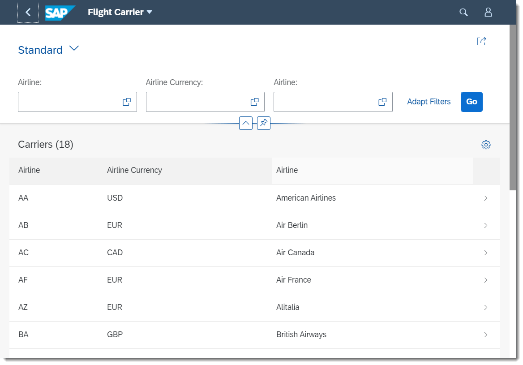Screen dimensions: 523x365
Task: Pin the filter bar
Action: 263,123
